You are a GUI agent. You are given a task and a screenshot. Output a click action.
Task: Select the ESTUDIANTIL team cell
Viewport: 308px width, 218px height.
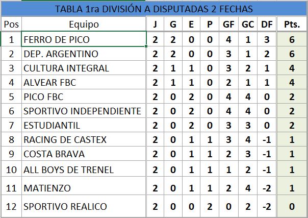84,125
